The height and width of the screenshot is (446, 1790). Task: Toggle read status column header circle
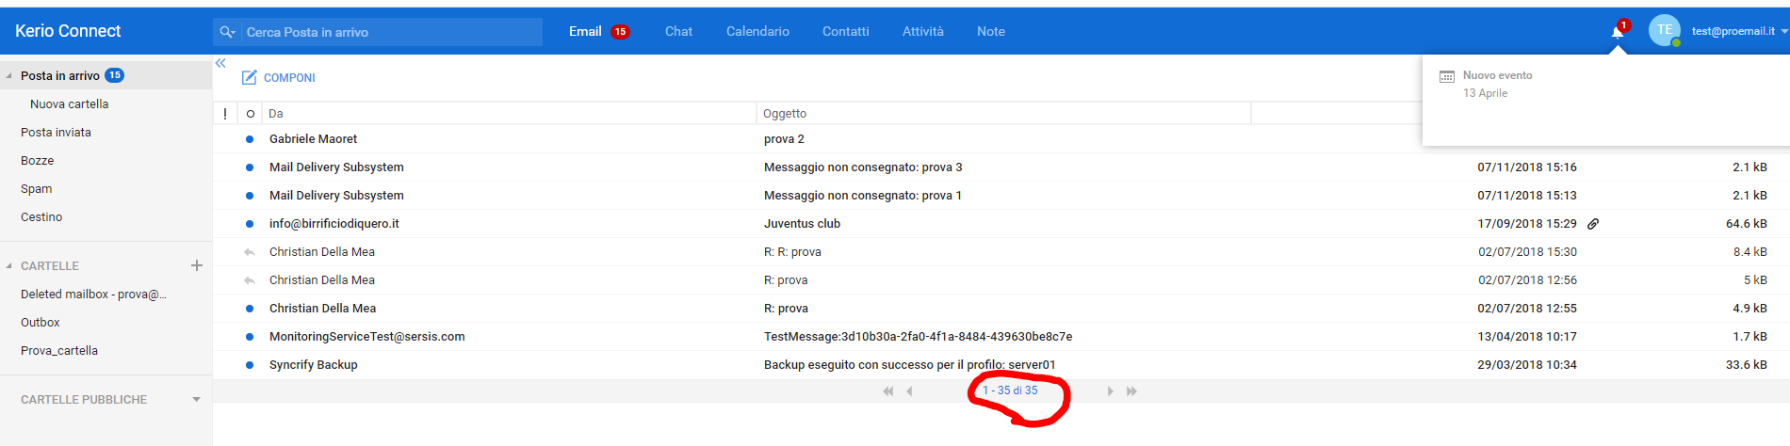click(x=250, y=114)
